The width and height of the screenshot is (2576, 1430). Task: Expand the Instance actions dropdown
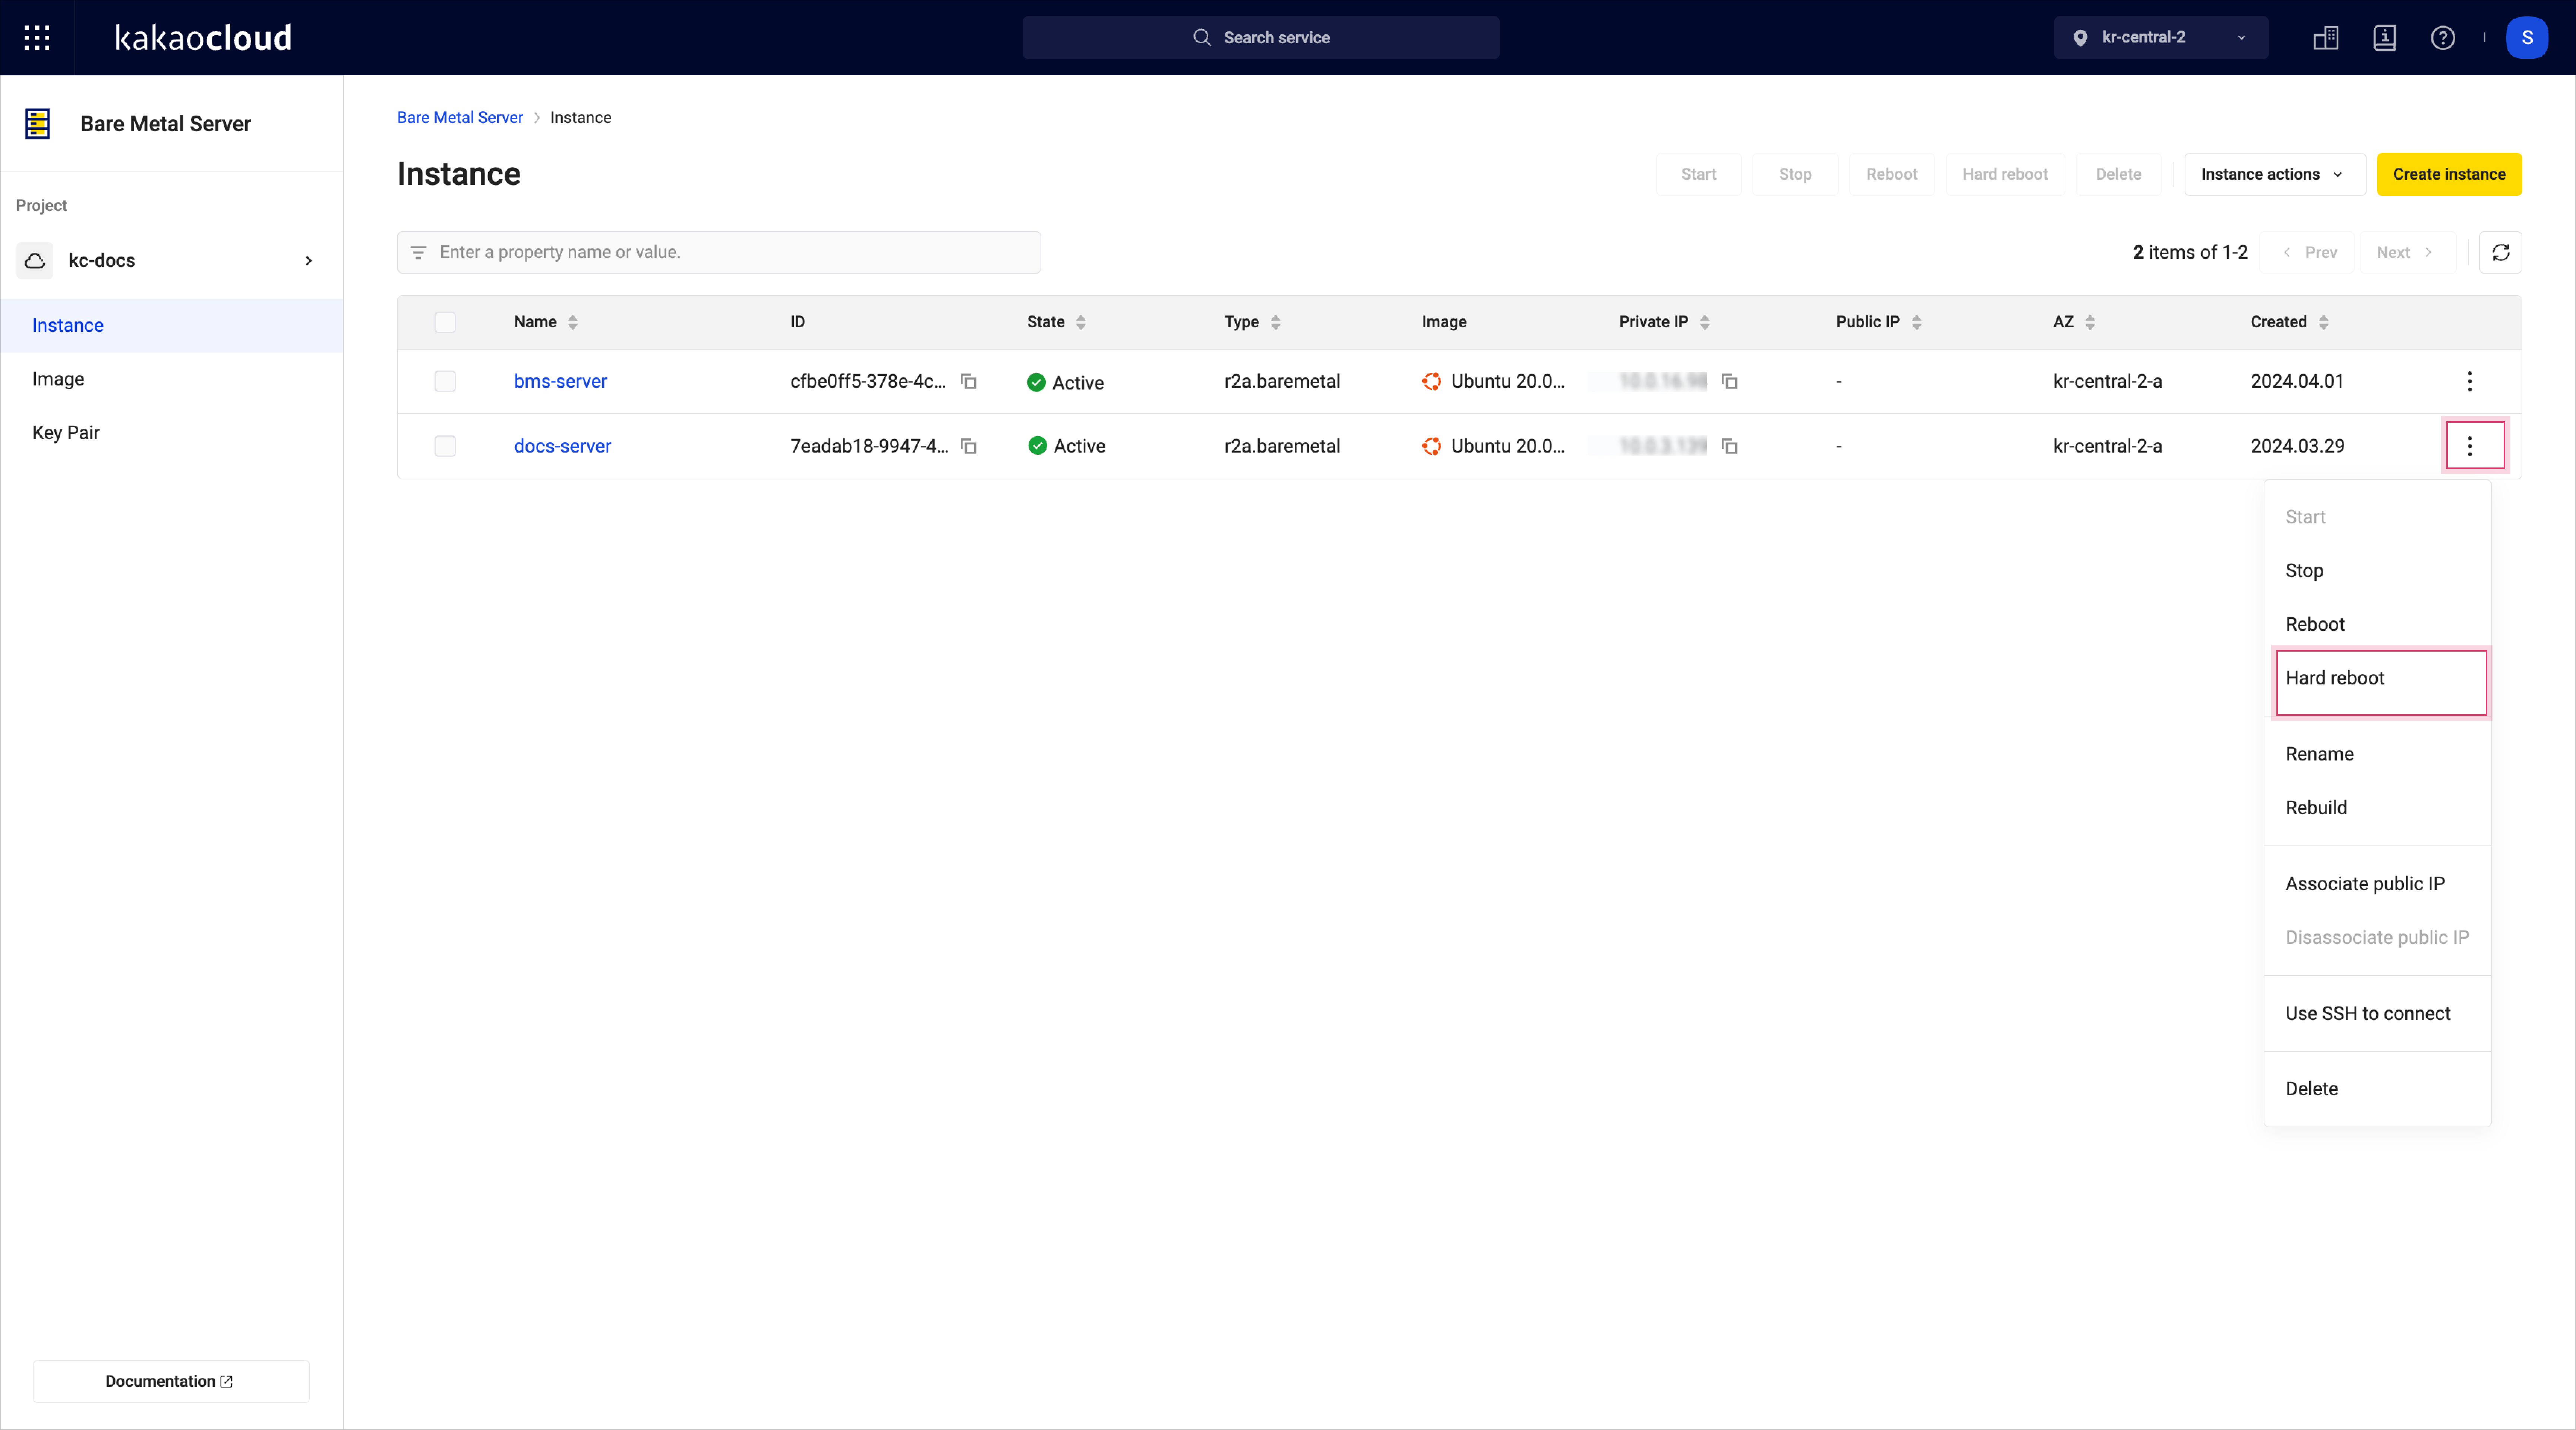(2274, 174)
